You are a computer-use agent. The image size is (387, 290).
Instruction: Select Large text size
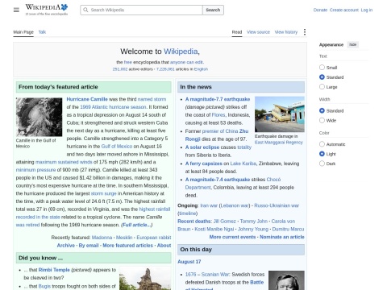[x=322, y=87]
